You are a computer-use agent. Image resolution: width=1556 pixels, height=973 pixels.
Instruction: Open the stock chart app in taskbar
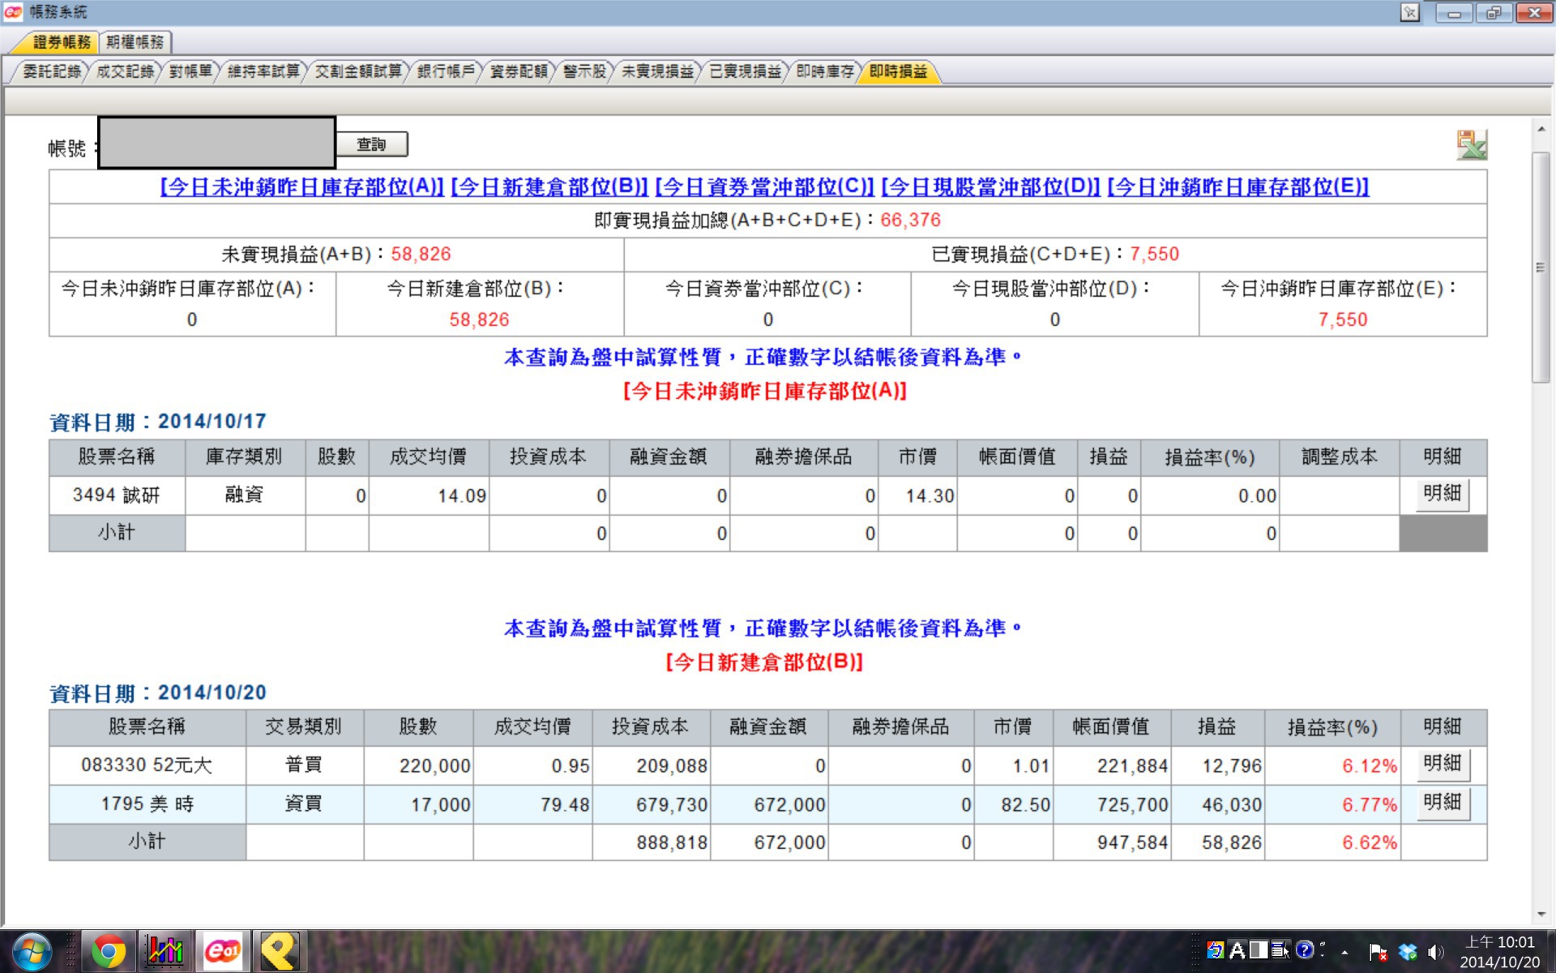pos(165,951)
